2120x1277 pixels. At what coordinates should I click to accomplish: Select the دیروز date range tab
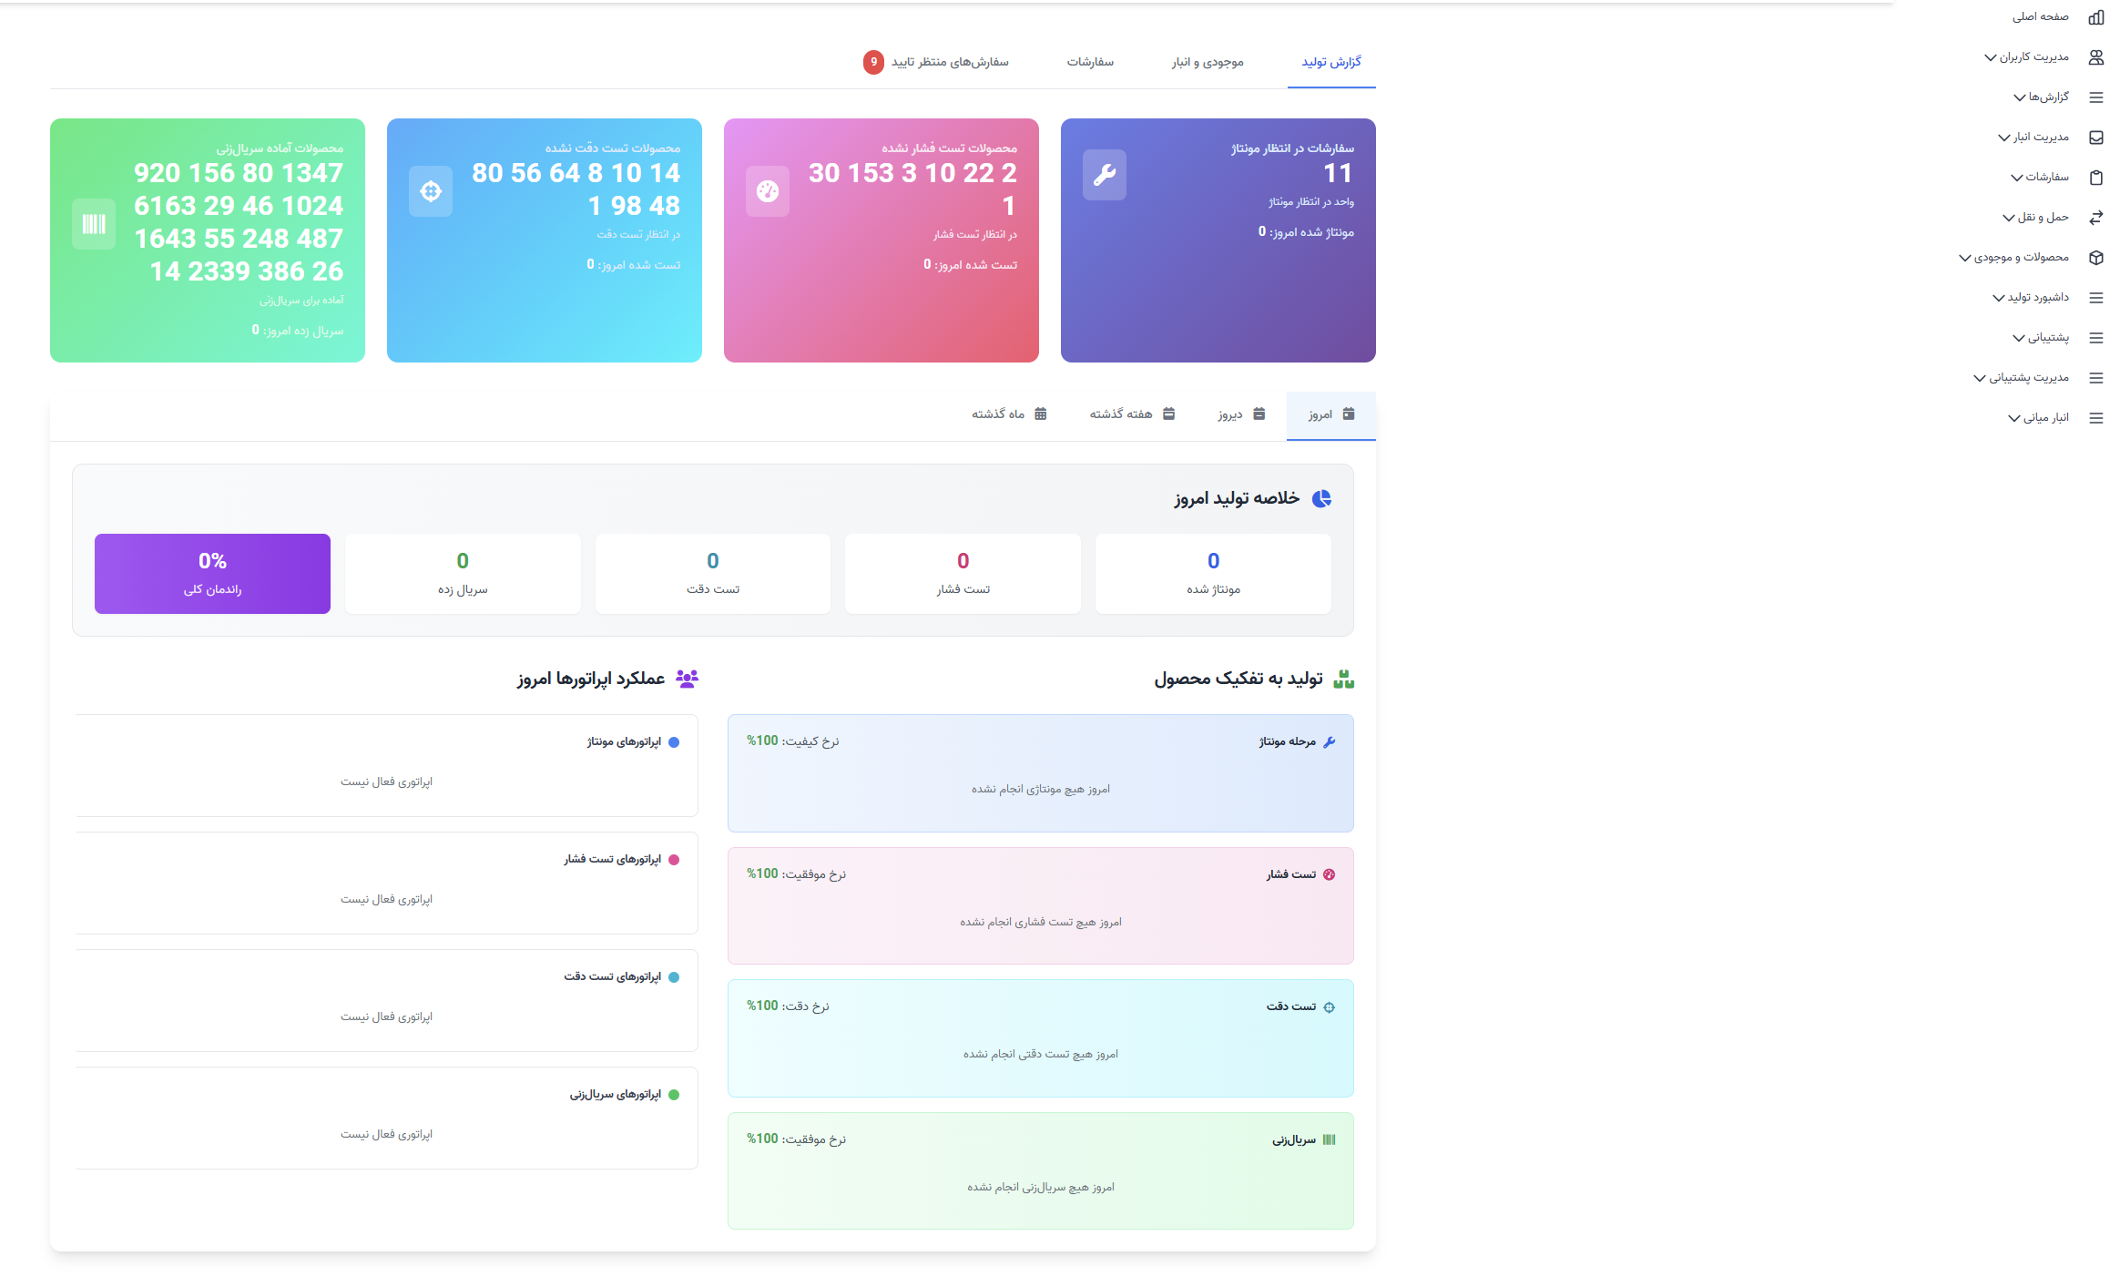(x=1240, y=414)
